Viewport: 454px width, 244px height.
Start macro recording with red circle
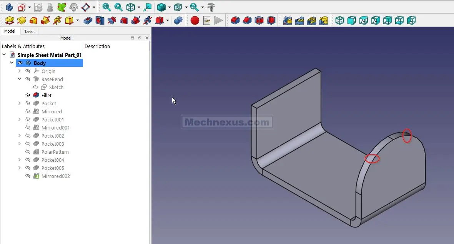[195, 20]
